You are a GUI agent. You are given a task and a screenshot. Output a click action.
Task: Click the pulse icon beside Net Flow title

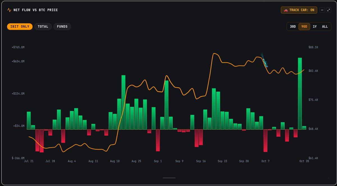pos(9,10)
